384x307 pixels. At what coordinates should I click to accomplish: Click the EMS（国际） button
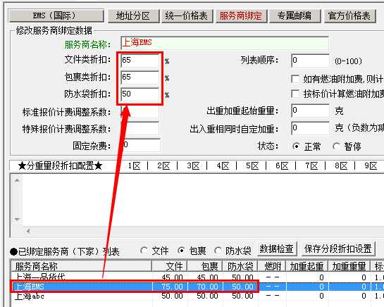56,16
